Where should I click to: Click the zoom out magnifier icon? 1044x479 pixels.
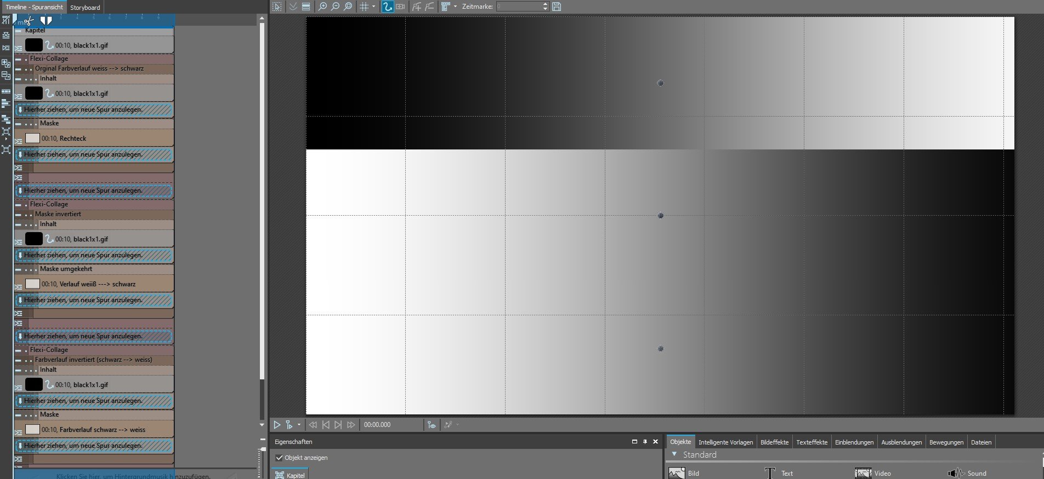click(335, 7)
